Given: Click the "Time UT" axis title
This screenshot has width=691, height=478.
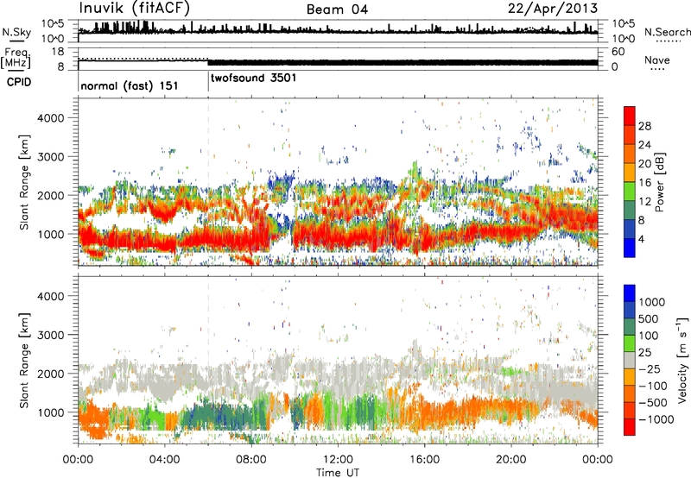Looking at the screenshot, I should coord(338,472).
